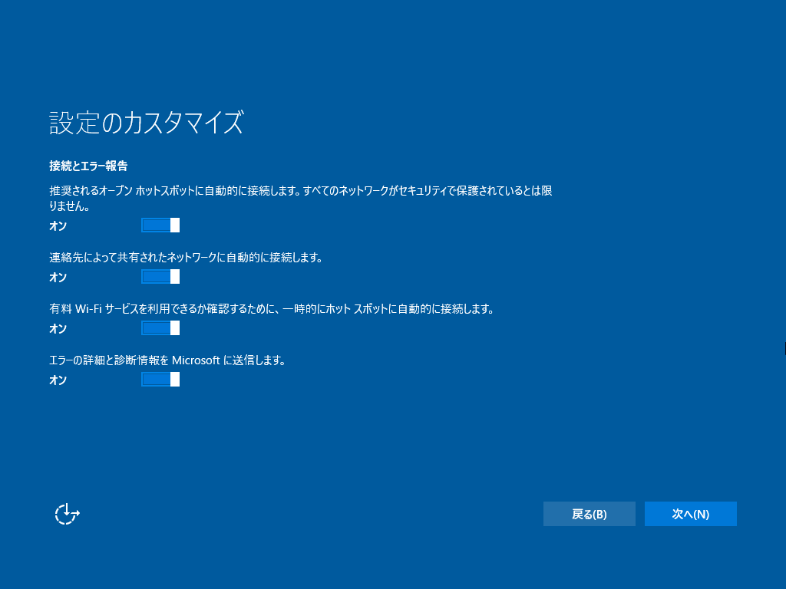The height and width of the screenshot is (589, 786).
Task: Disable sending error details to Microsoft
Action: tap(160, 379)
